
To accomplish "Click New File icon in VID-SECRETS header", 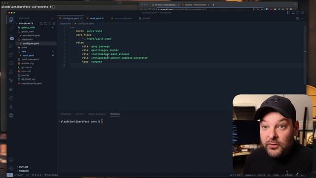I will point(41,24).
